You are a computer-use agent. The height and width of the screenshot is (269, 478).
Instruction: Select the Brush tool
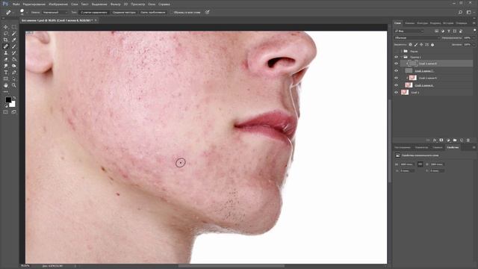tap(13, 46)
